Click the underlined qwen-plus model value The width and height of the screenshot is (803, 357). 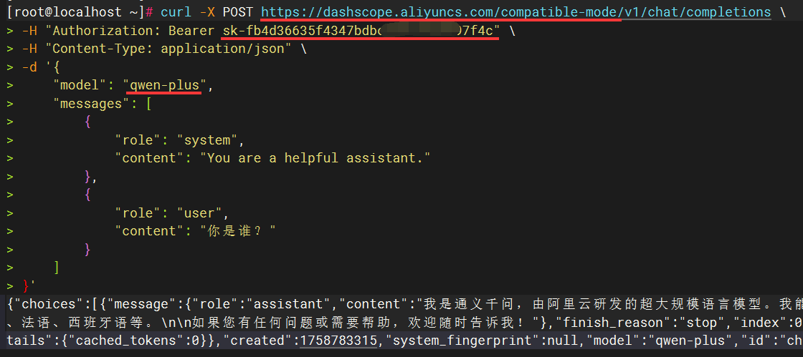(164, 86)
